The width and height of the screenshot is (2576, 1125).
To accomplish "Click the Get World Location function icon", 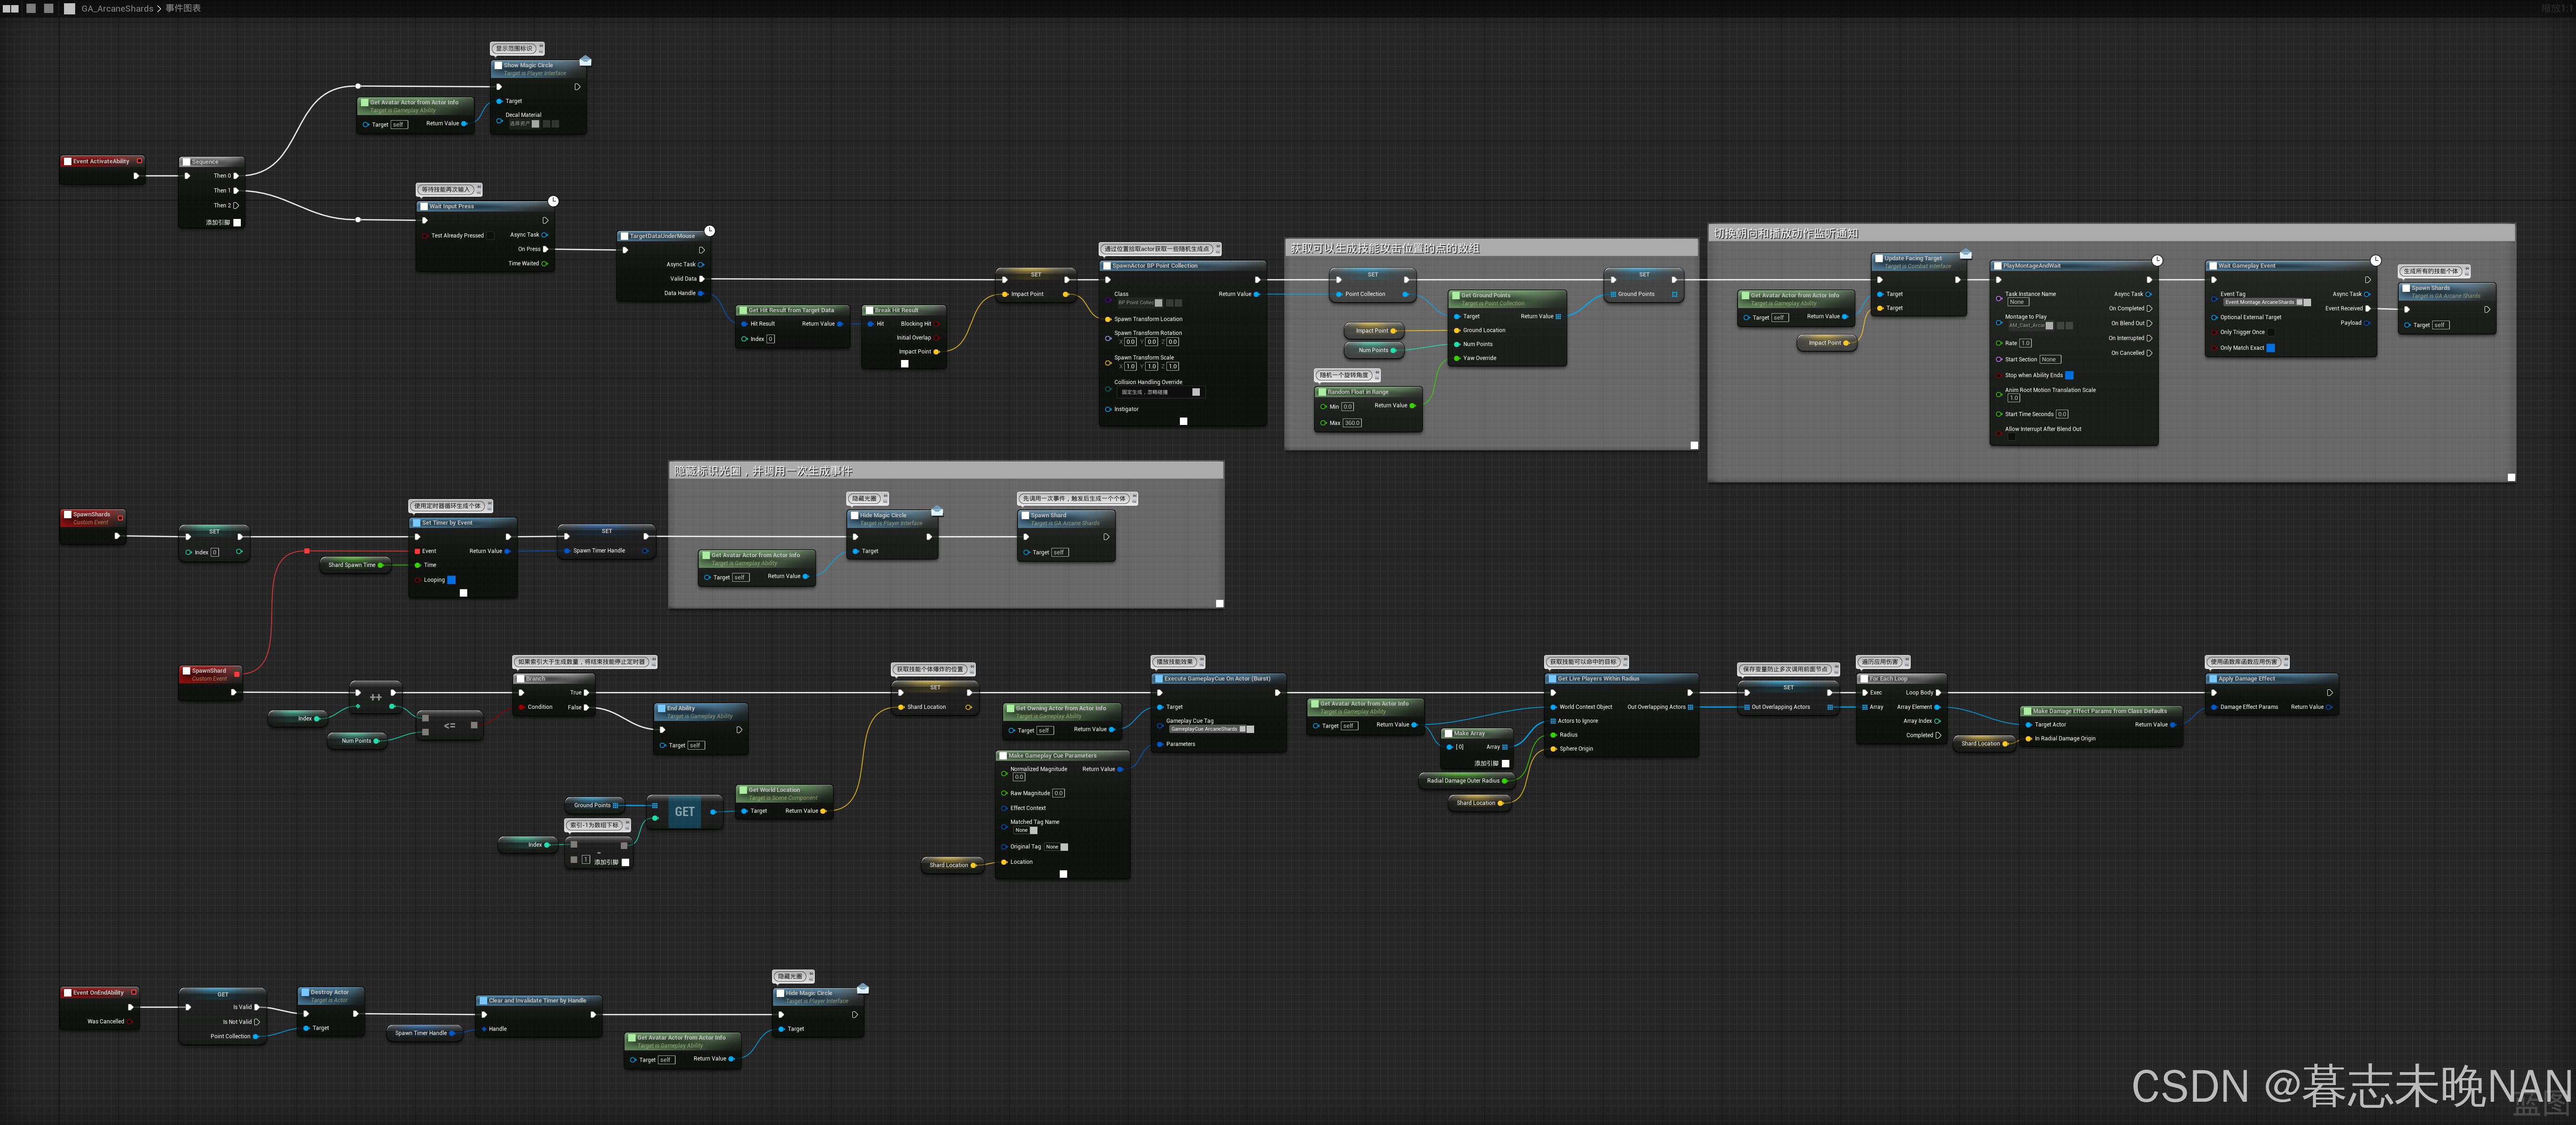I will (x=743, y=790).
